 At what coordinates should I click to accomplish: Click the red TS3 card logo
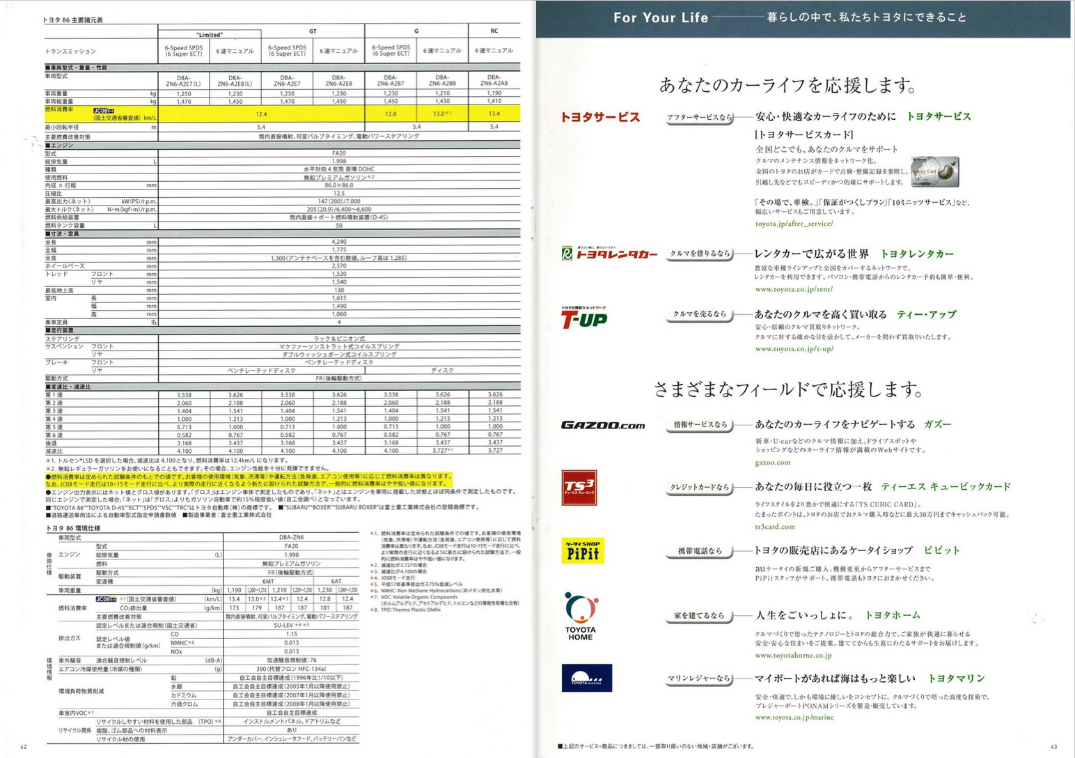click(579, 488)
